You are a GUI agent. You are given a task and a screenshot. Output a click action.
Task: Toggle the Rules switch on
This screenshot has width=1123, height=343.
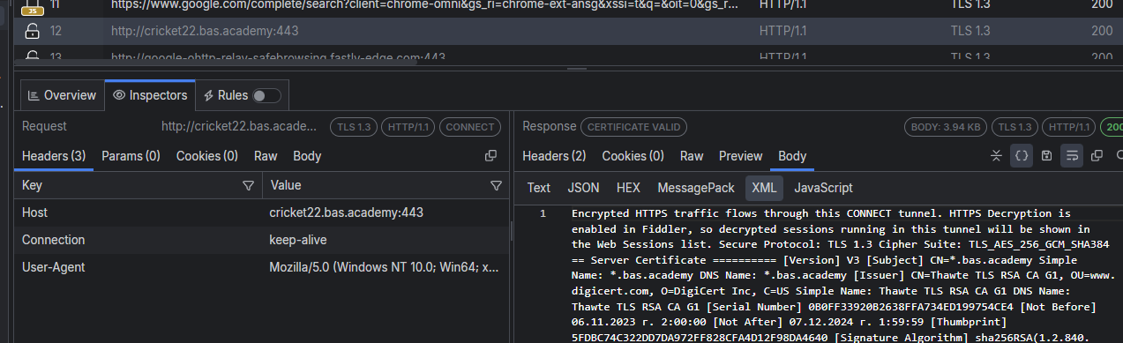266,95
